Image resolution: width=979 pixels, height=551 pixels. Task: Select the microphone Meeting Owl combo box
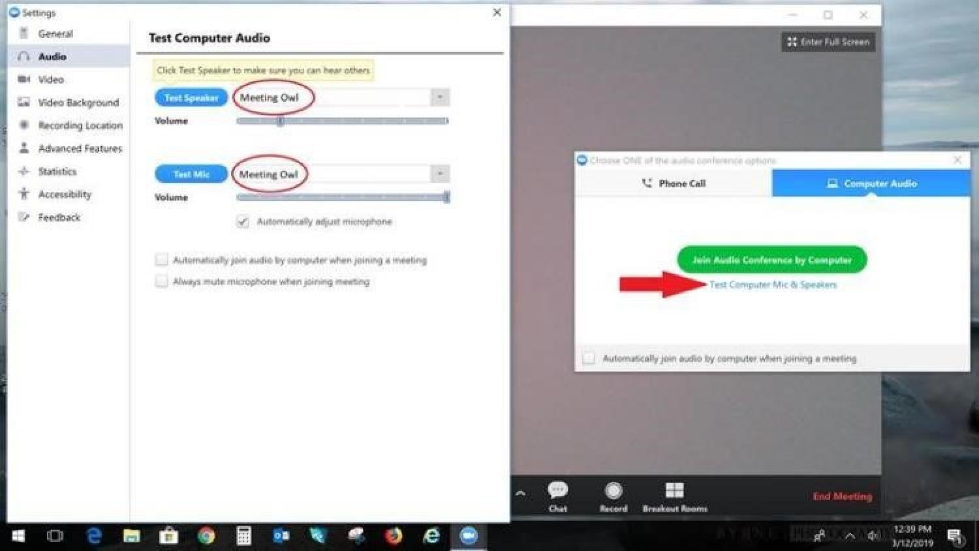click(342, 174)
